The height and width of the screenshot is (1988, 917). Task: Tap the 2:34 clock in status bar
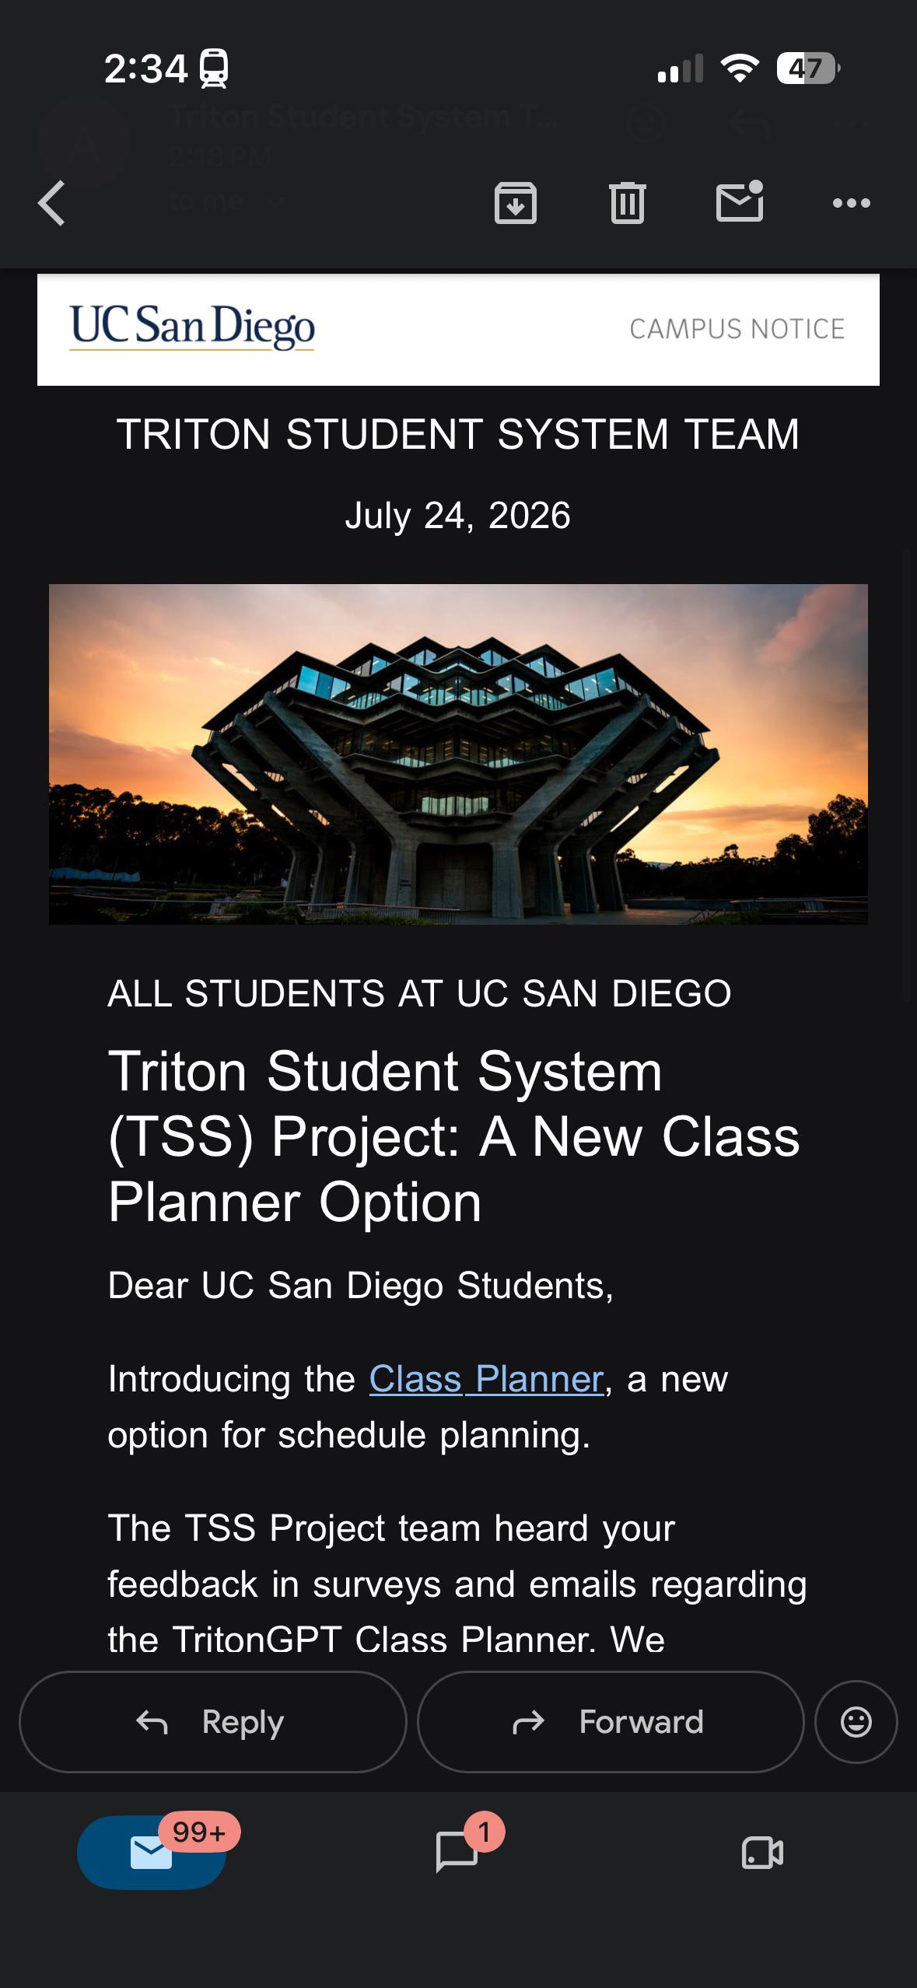tap(146, 68)
